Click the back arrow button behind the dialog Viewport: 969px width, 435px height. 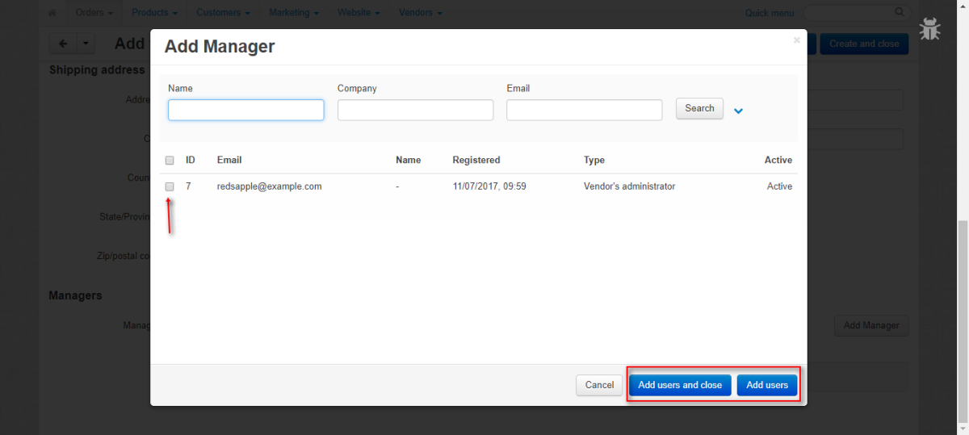pos(63,44)
